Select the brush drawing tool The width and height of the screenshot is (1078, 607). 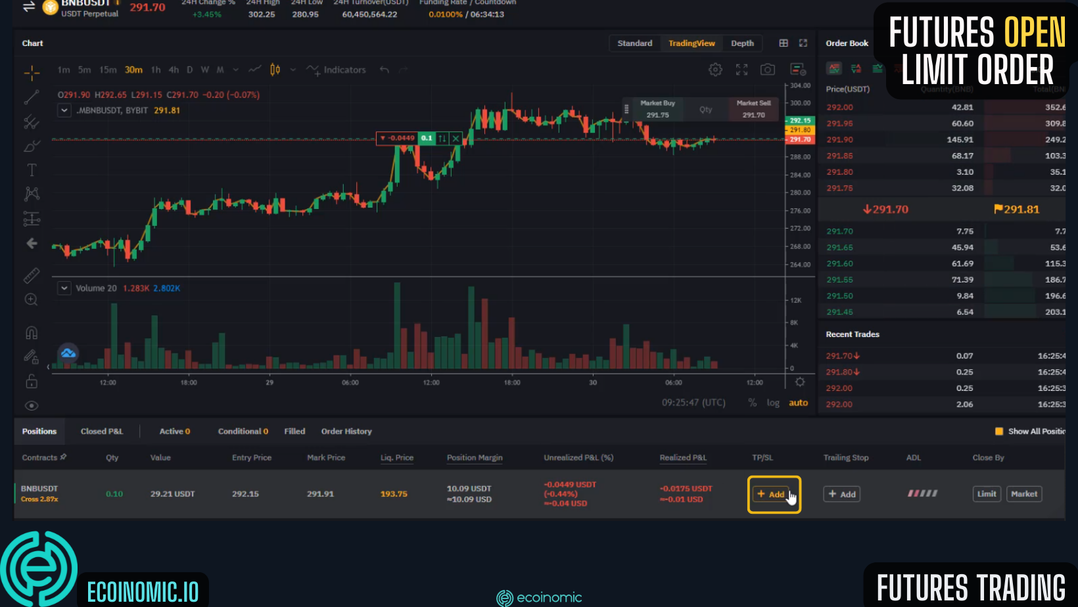pos(32,146)
